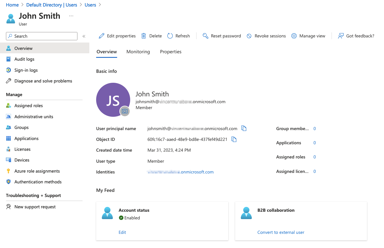
Task: Click Convert to external user link
Action: [x=281, y=232]
